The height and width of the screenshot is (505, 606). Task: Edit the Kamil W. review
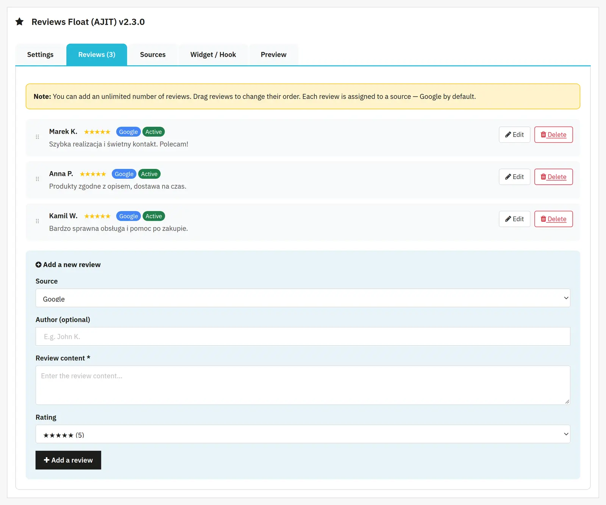pyautogui.click(x=514, y=219)
